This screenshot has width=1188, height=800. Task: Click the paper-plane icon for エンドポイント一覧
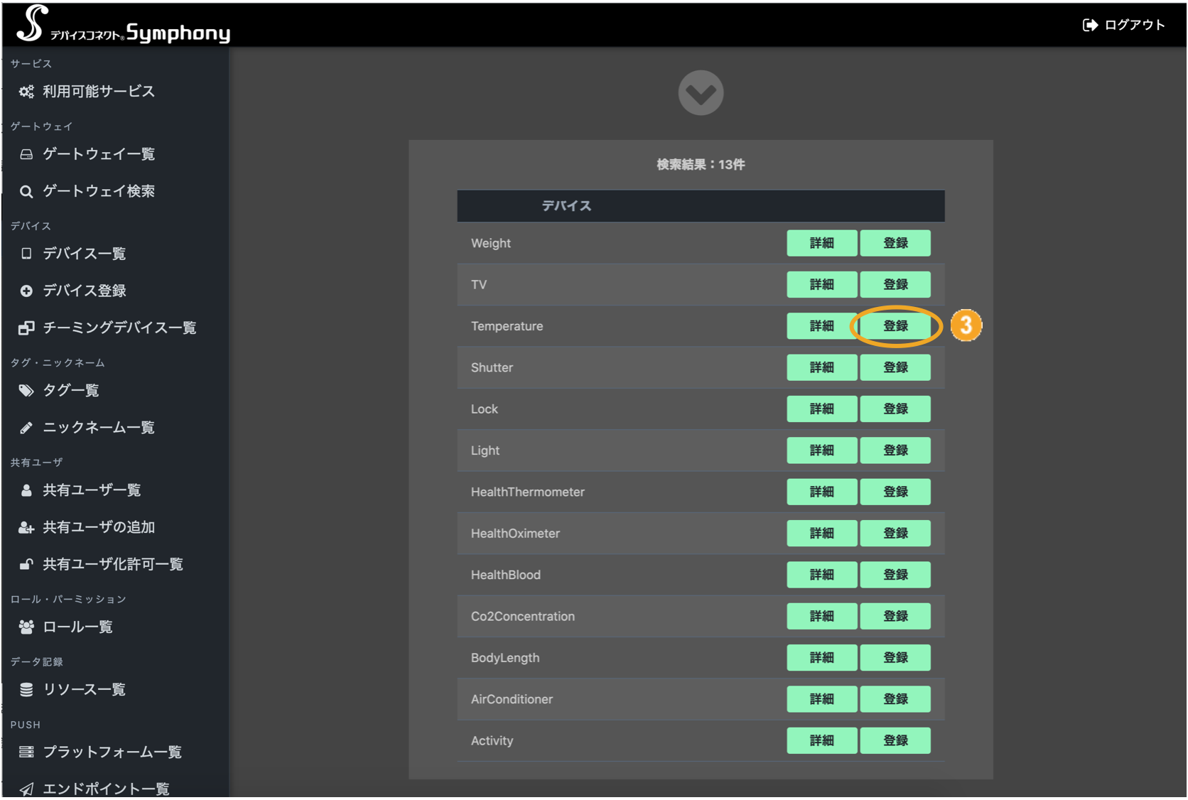(26, 789)
